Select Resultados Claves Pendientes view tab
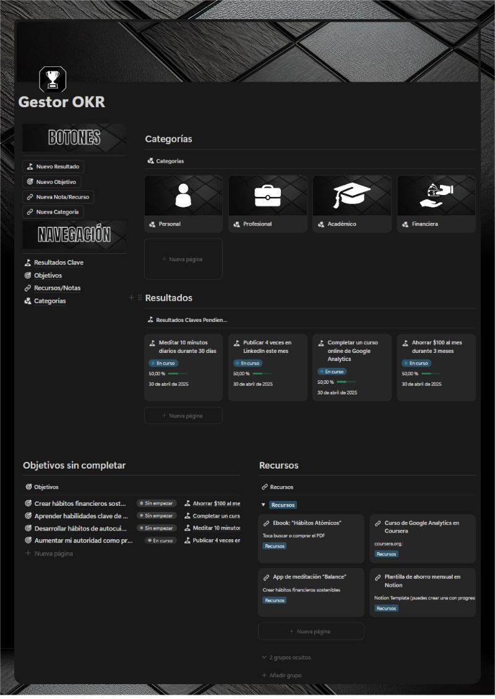This screenshot has width=495, height=699. point(187,319)
